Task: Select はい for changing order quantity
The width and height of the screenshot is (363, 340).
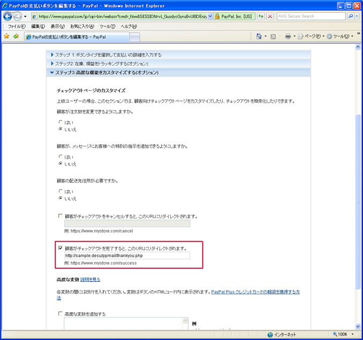Action: click(x=61, y=122)
